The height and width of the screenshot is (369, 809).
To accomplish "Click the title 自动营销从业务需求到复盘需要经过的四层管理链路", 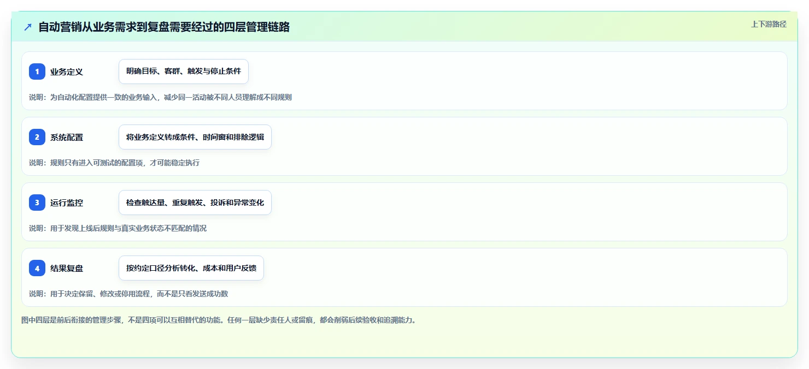I will tap(164, 27).
